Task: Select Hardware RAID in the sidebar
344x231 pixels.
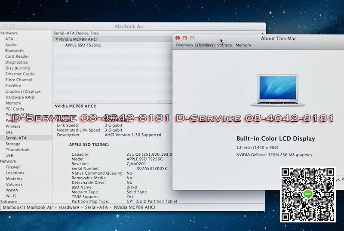Action: (x=20, y=97)
